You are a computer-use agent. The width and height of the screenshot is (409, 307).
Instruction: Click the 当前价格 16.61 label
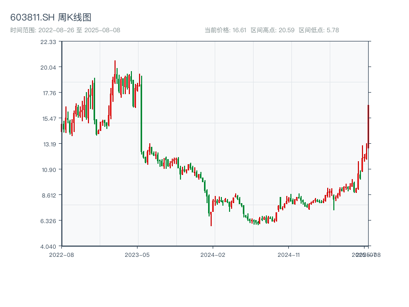pyautogui.click(x=225, y=30)
